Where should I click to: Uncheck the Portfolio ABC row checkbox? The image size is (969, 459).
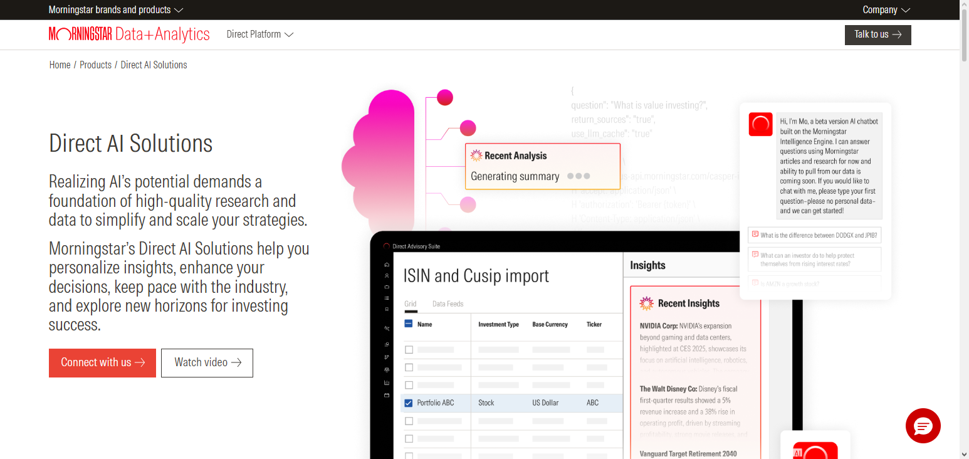point(409,403)
